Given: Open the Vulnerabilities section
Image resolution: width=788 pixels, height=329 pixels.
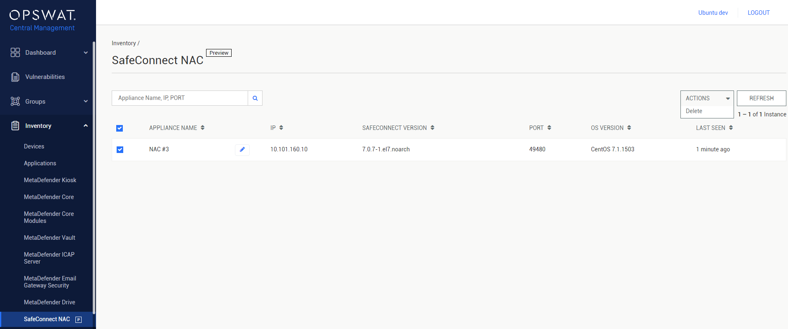Looking at the screenshot, I should click(x=45, y=77).
